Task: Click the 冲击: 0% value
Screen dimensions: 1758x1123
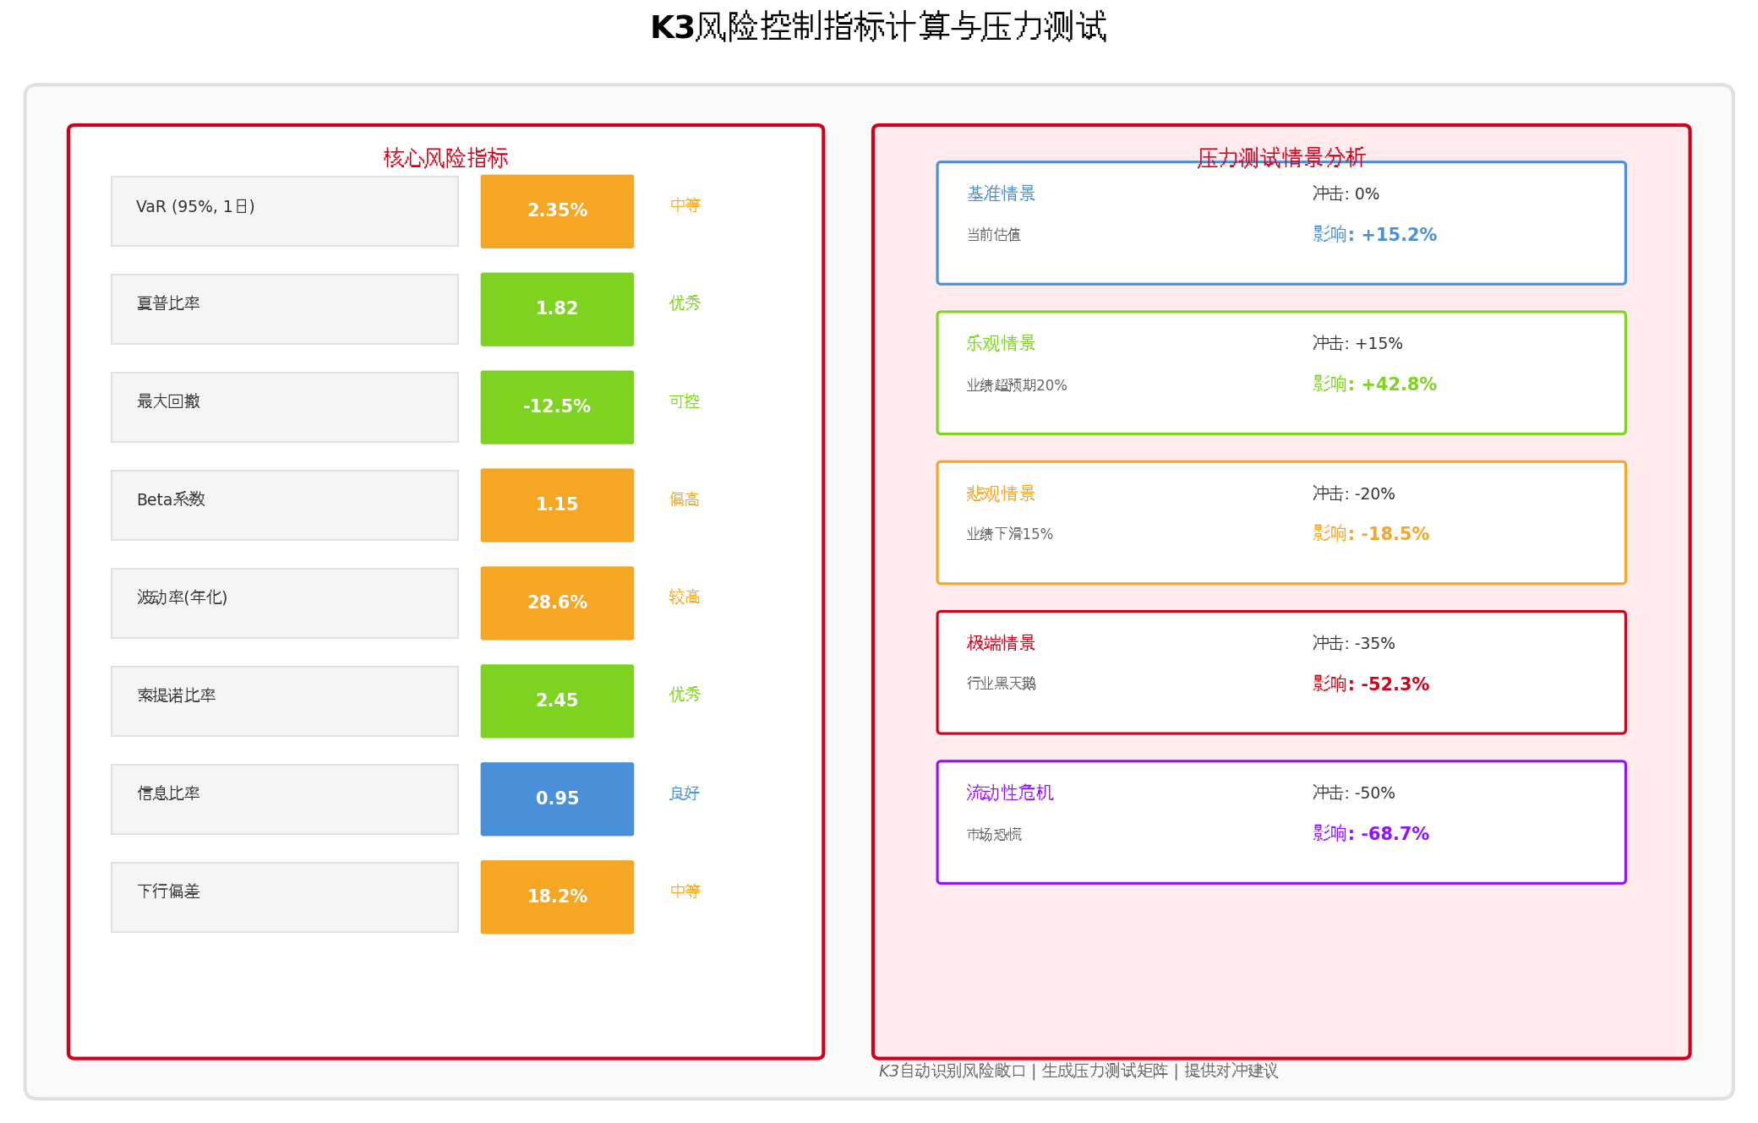Action: pos(1346,194)
